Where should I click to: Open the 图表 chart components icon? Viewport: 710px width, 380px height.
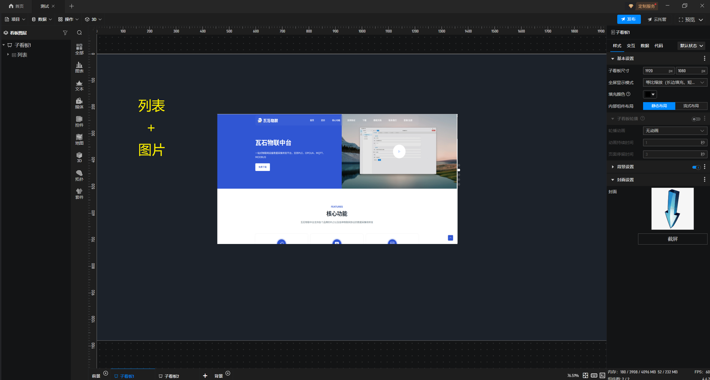point(79,67)
